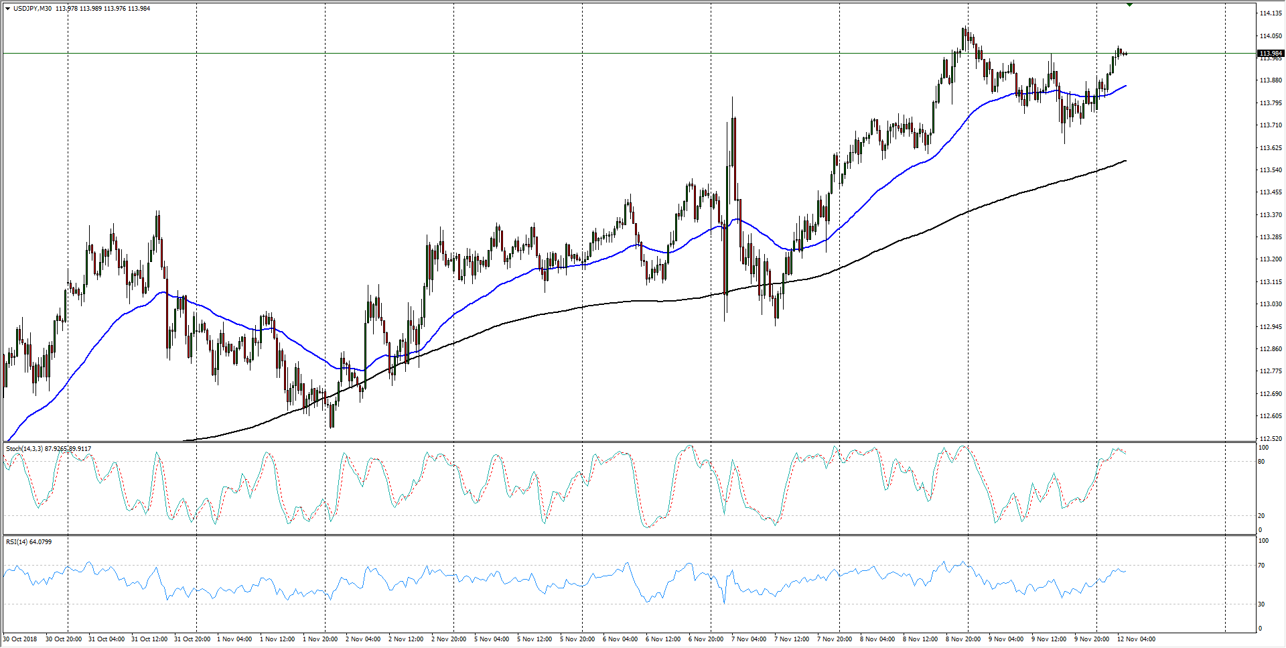Click the 114.050 price scale label
The image size is (1286, 648).
point(1271,36)
